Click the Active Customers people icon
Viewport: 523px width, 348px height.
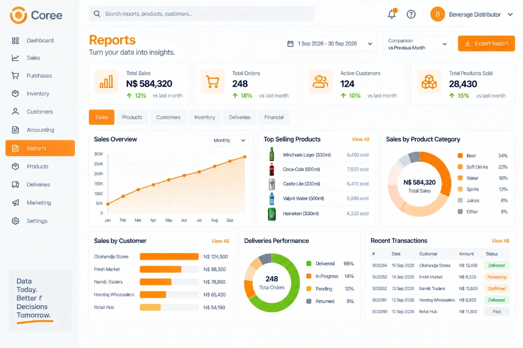point(320,82)
